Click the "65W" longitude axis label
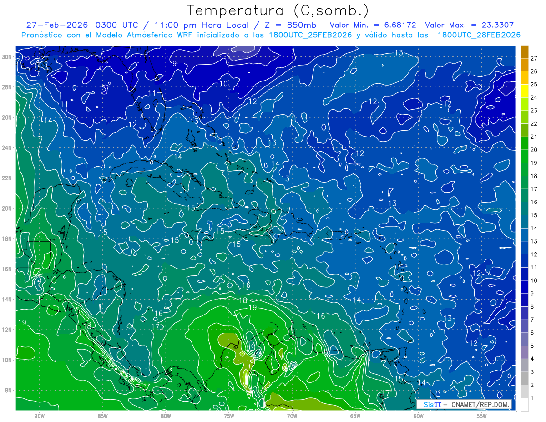The height and width of the screenshot is (422, 546). [x=355, y=416]
